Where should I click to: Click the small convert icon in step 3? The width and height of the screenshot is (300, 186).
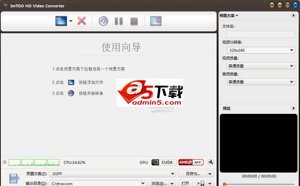point(71,93)
